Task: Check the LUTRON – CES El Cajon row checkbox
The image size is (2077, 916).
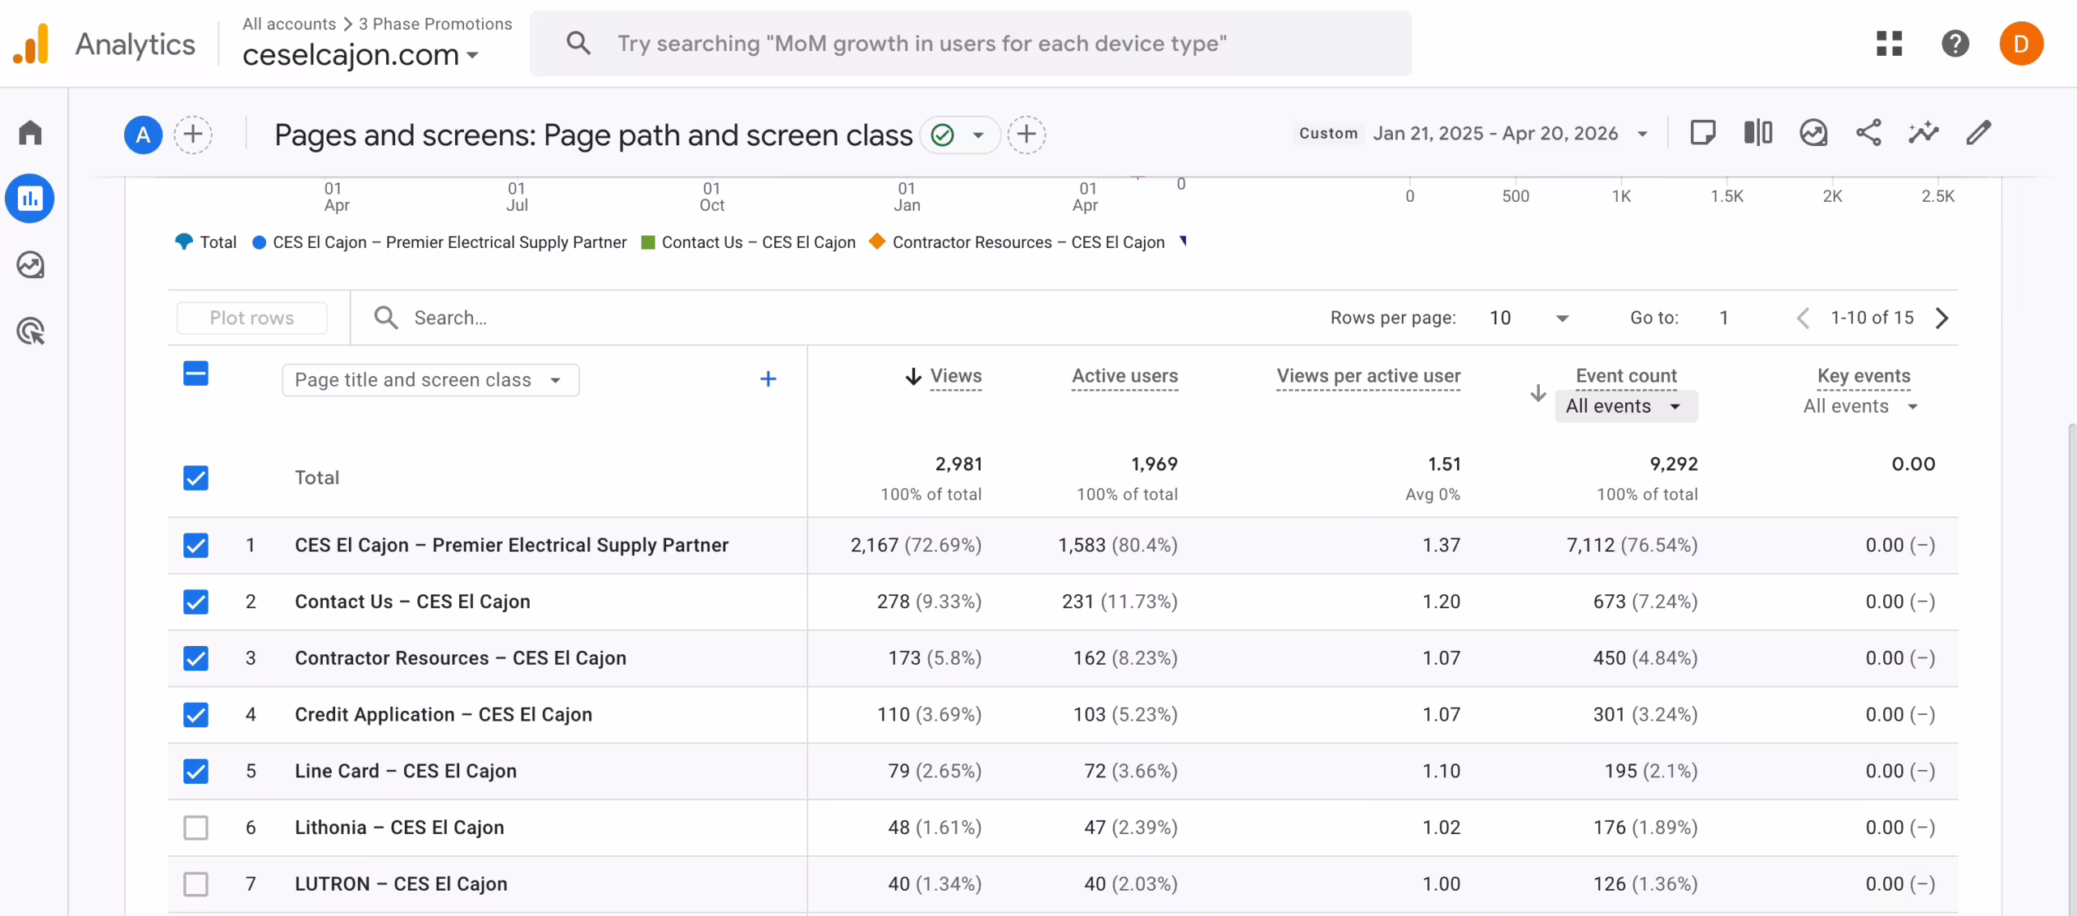Action: [x=196, y=884]
